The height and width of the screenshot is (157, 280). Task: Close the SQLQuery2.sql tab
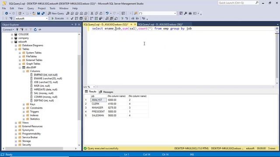click(135, 24)
